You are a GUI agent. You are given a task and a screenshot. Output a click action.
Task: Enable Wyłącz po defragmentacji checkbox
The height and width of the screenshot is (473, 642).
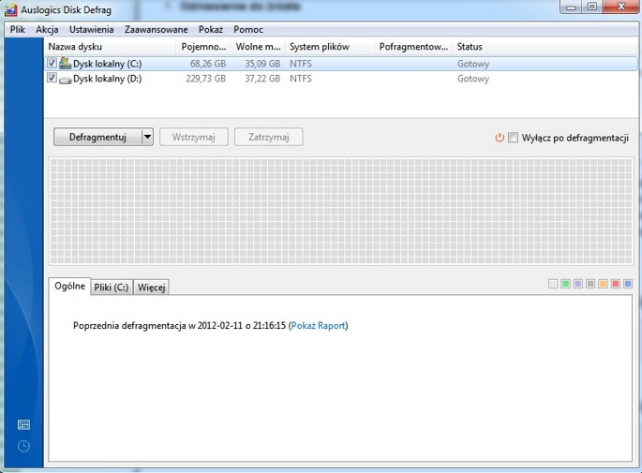coord(513,138)
